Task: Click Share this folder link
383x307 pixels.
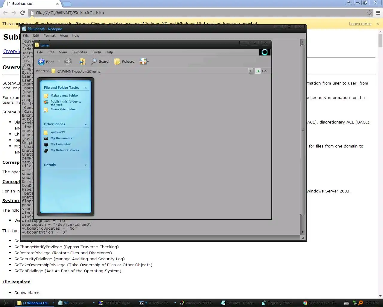Action: [x=63, y=109]
